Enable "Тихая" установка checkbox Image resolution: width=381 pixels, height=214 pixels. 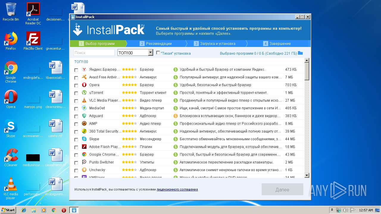click(158, 53)
